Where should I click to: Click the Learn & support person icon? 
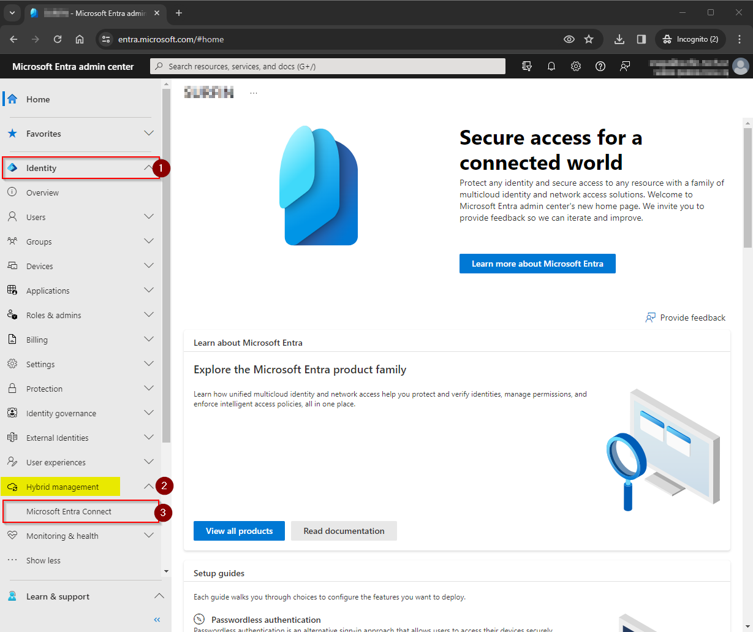point(12,596)
